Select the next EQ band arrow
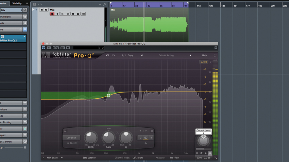 click(146, 130)
